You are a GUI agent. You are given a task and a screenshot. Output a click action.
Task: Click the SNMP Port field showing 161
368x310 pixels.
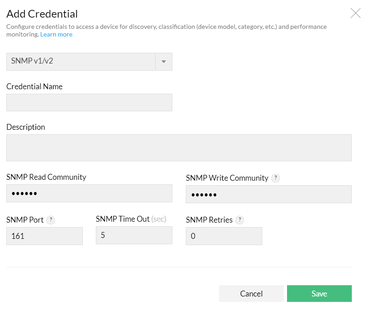click(x=44, y=236)
